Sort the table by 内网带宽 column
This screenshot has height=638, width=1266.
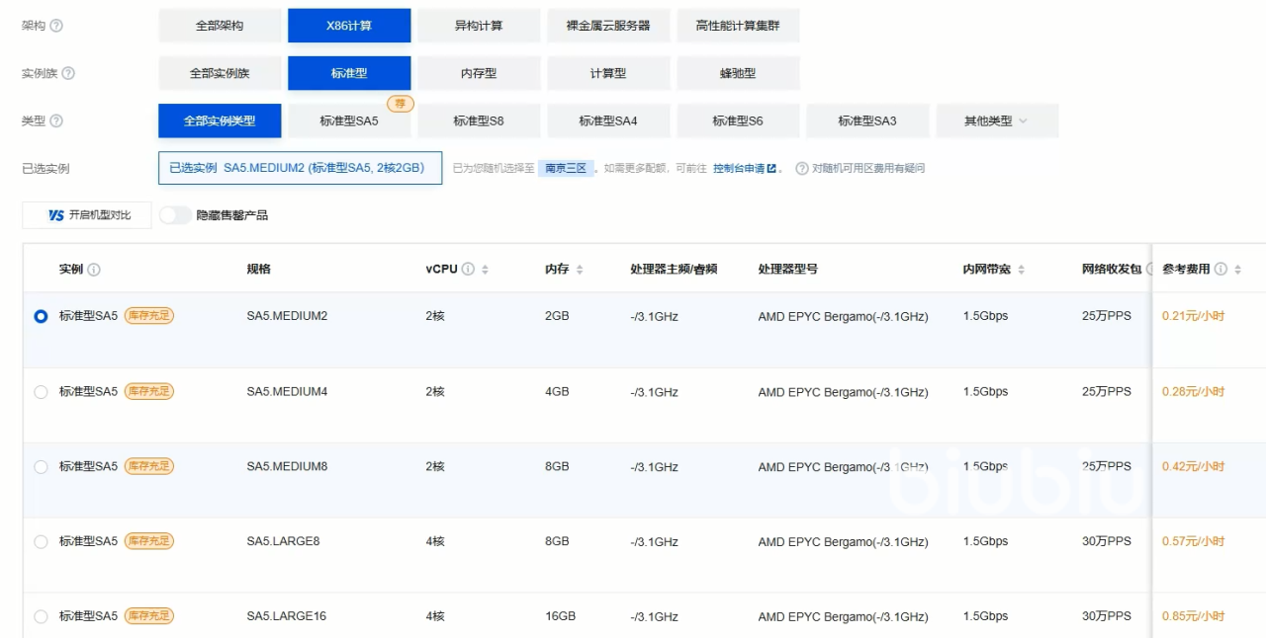pos(1021,270)
